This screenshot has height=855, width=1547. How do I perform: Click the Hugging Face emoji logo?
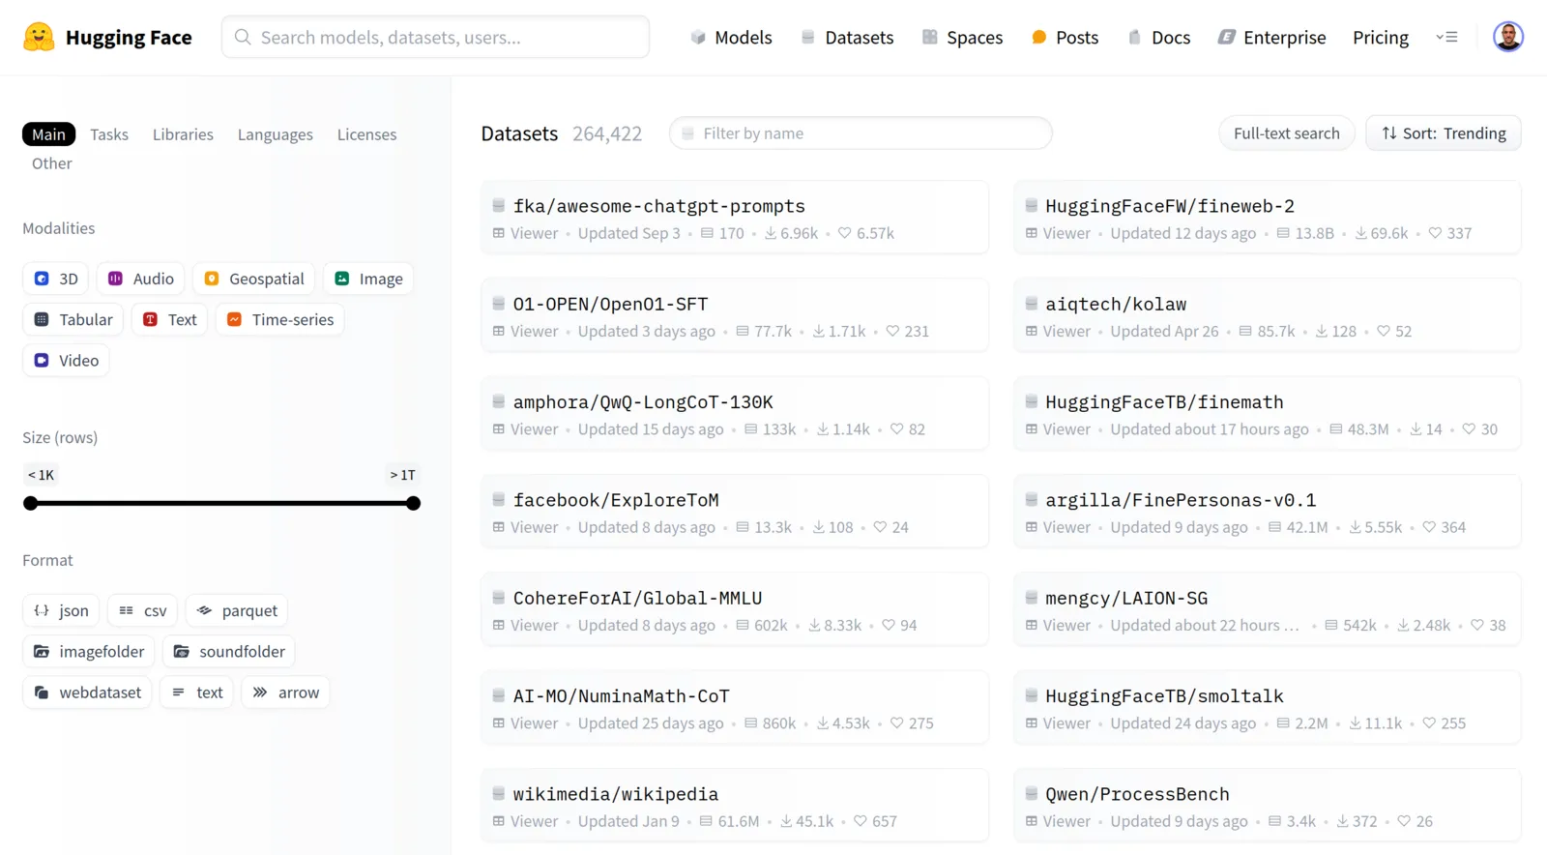39,37
